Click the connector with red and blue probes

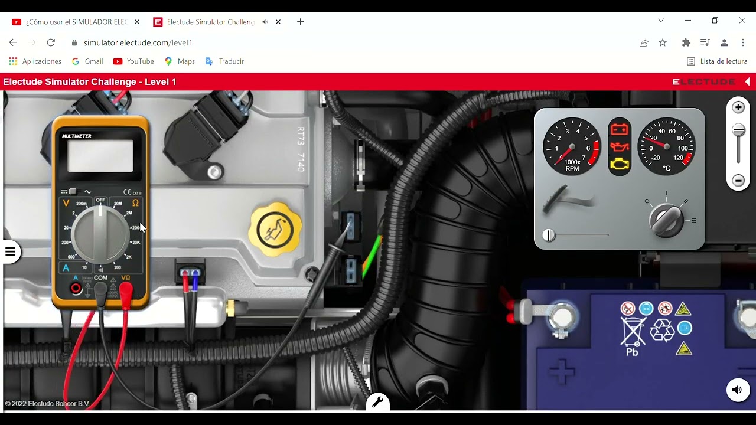coord(190,272)
